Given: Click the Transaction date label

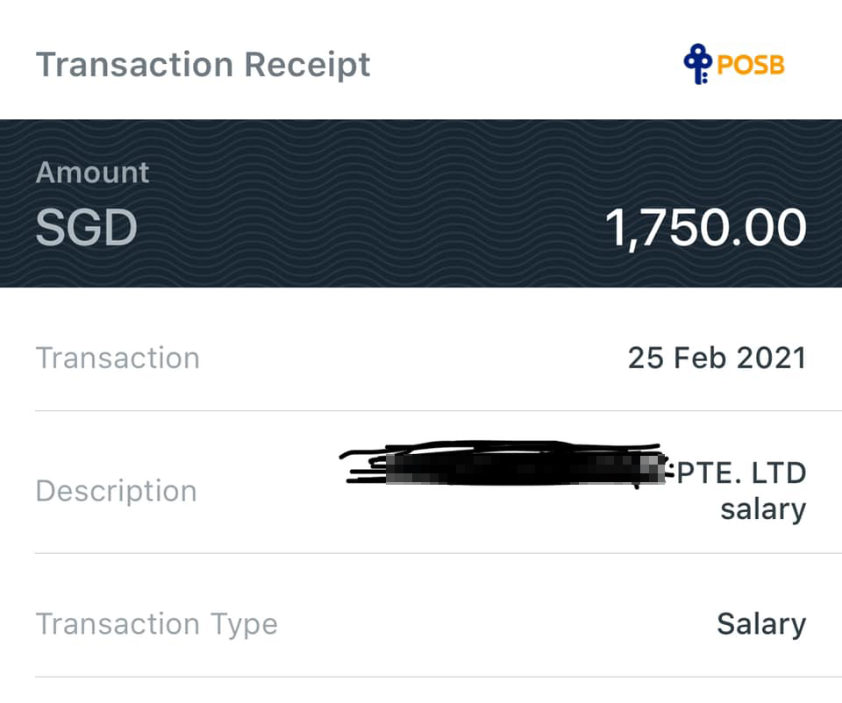Looking at the screenshot, I should [118, 359].
